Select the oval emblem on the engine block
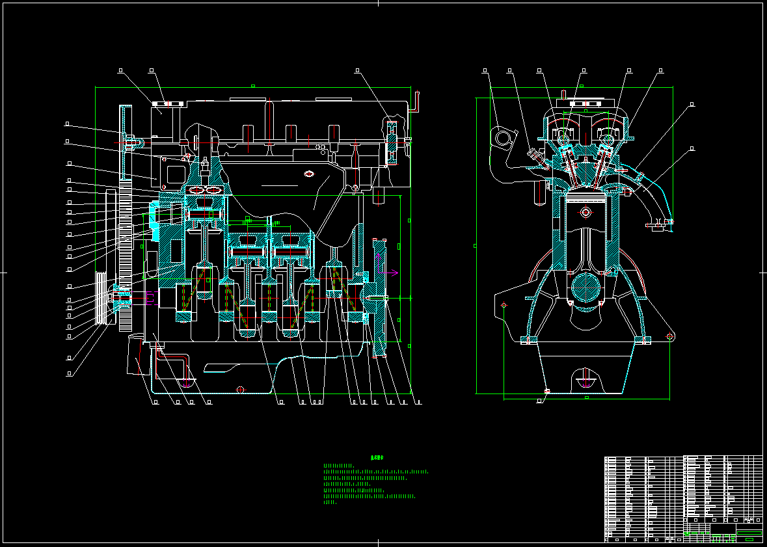The height and width of the screenshot is (547, 767). click(x=308, y=174)
